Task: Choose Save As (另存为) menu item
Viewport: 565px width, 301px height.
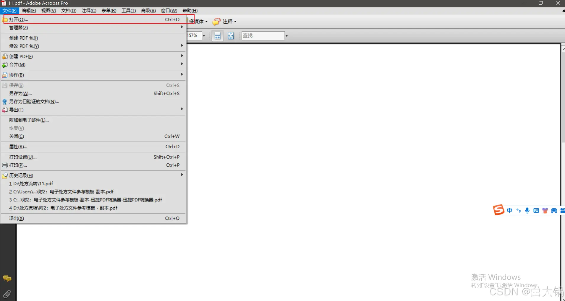Action: 93,93
